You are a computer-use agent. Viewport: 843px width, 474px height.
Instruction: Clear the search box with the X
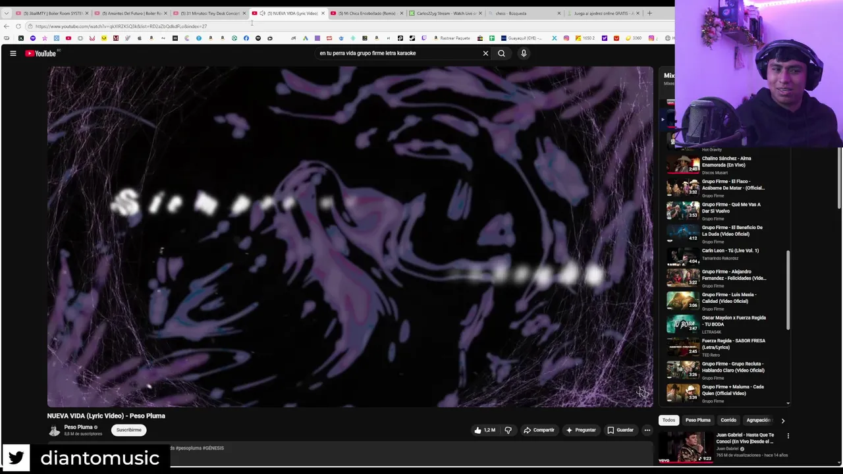click(x=485, y=53)
